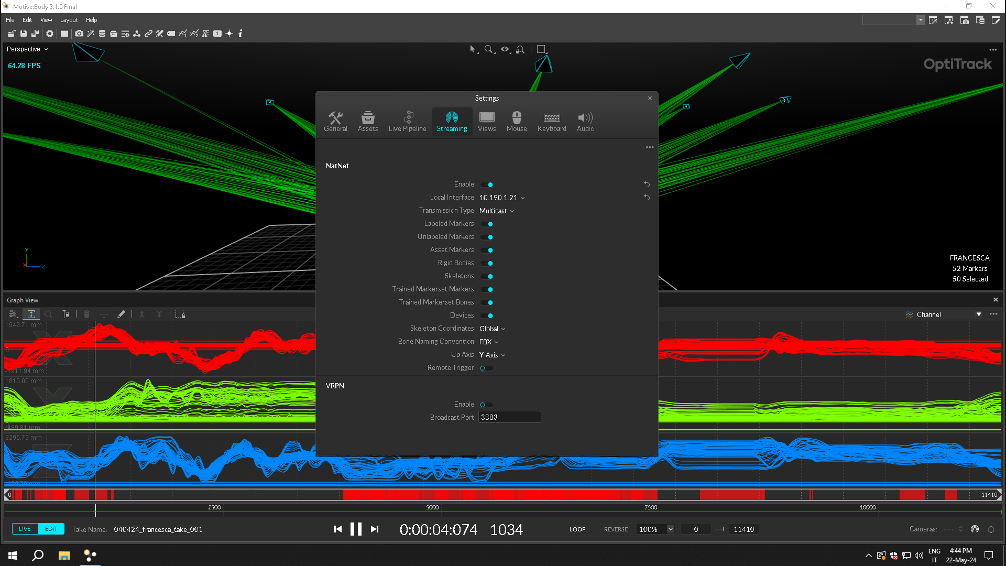The height and width of the screenshot is (566, 1006).
Task: Click the repair tools wrench icon
Action: point(160,34)
